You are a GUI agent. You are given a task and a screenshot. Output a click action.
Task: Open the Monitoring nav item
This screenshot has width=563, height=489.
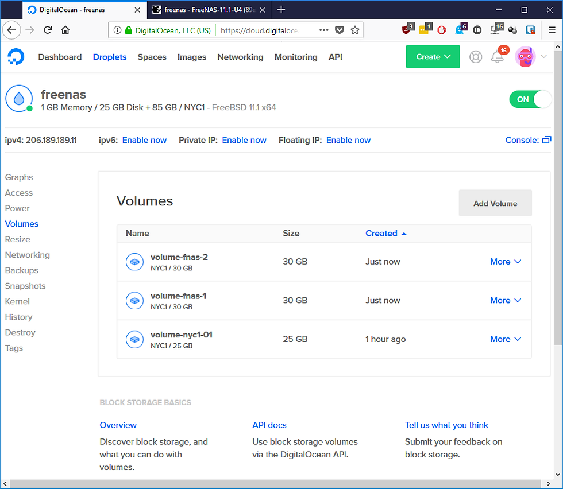point(296,57)
